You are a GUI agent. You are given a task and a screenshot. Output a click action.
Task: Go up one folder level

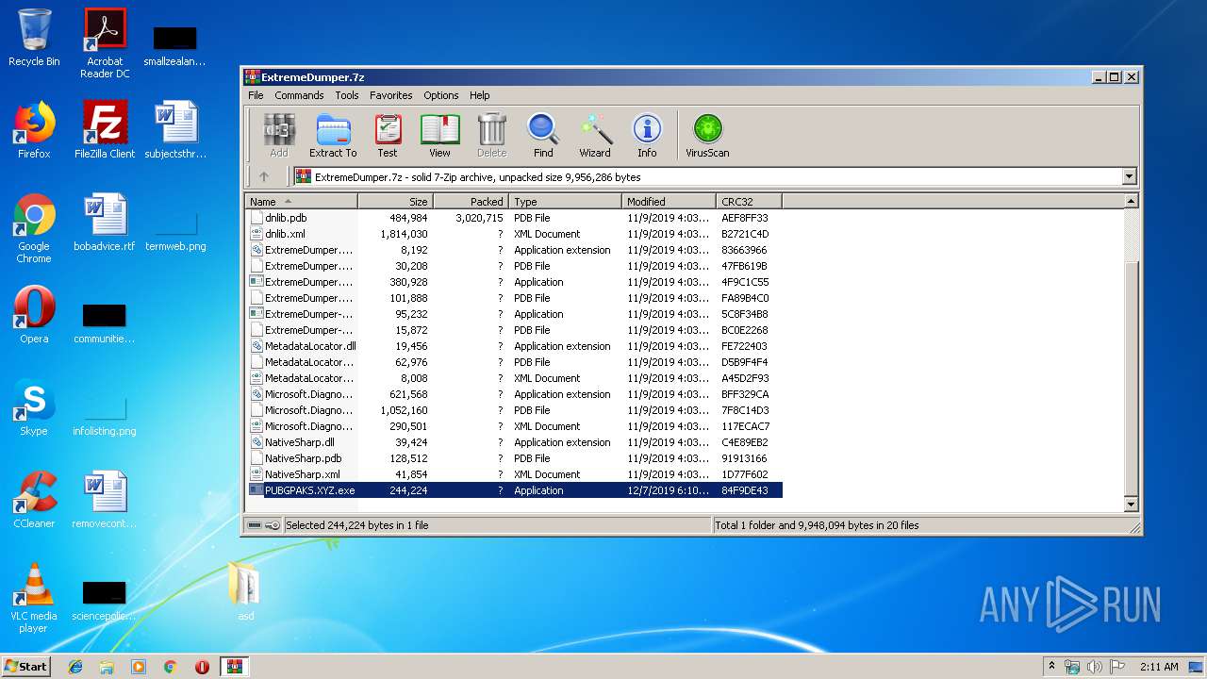click(264, 176)
